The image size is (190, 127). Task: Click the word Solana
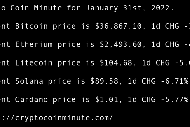(x=29, y=81)
